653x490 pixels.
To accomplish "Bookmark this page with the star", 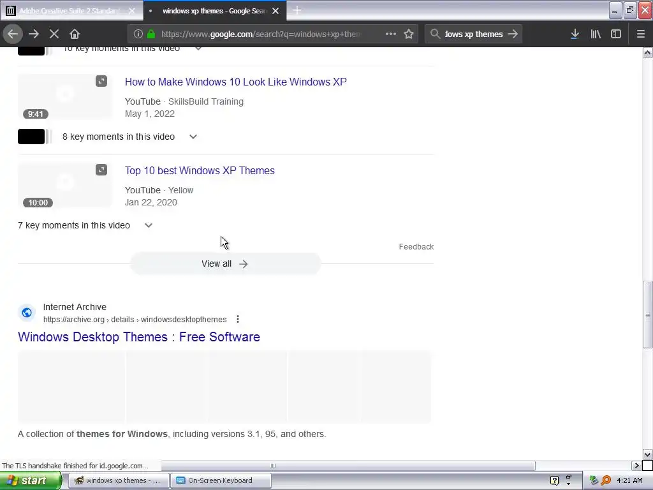I will (x=409, y=34).
